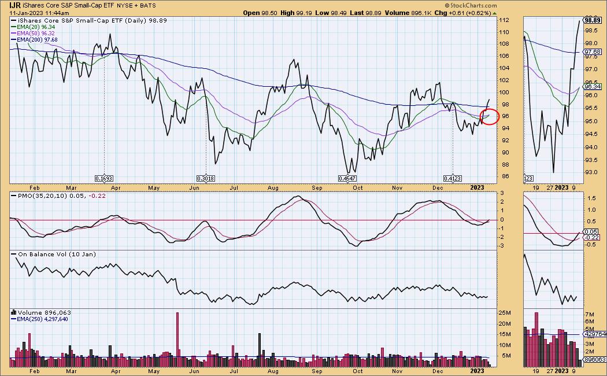This screenshot has height=376, width=607.
Task: Click the EMA(250) 4,297,640 volume legend
Action: click(x=40, y=319)
